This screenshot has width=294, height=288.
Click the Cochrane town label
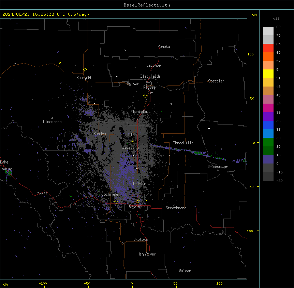point(110,194)
